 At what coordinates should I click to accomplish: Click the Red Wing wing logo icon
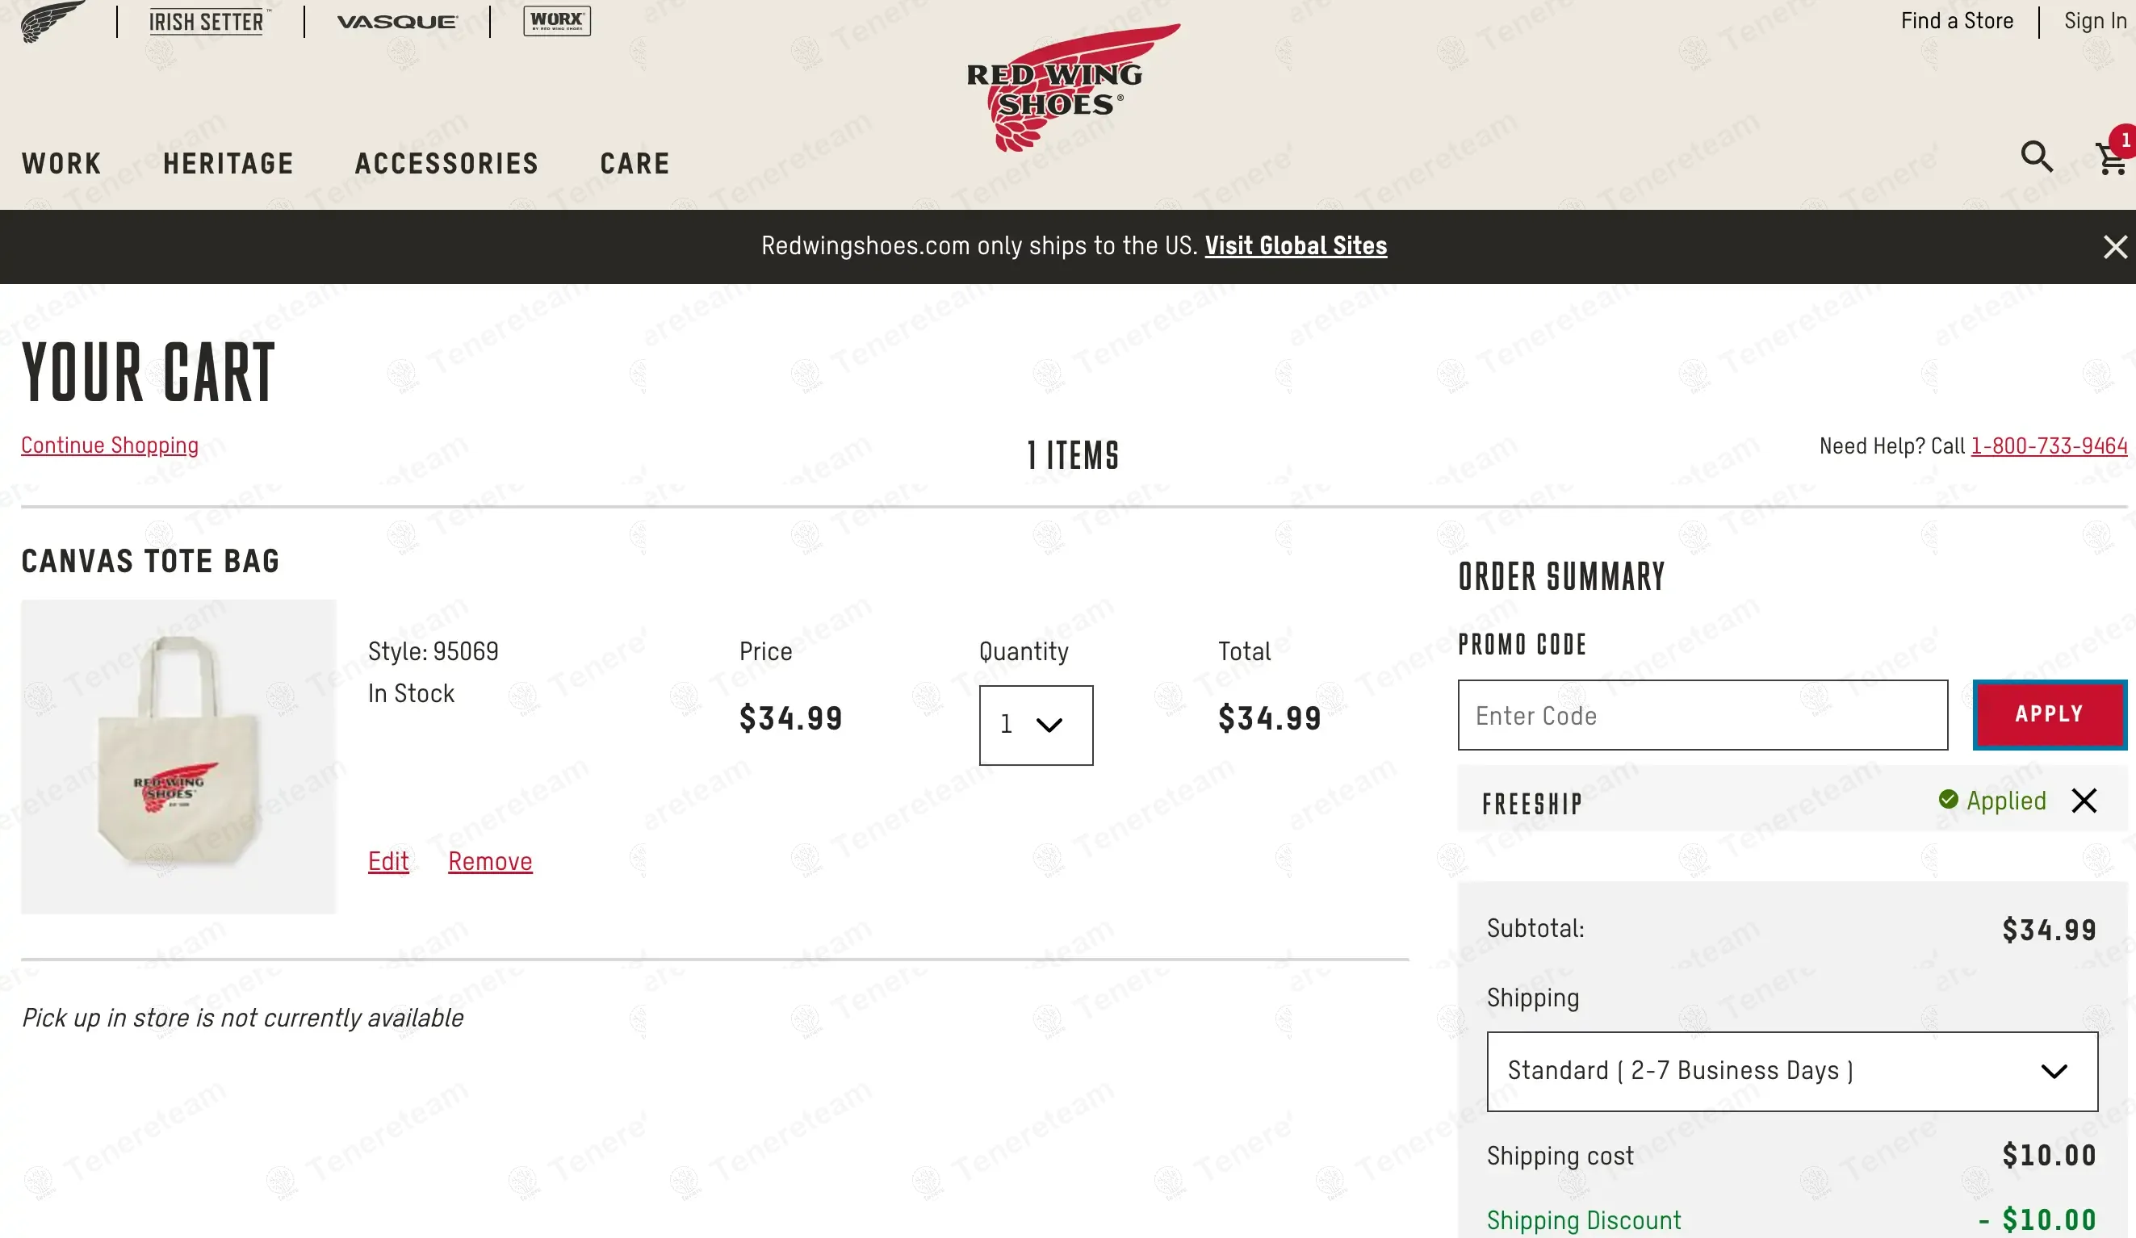coord(51,20)
